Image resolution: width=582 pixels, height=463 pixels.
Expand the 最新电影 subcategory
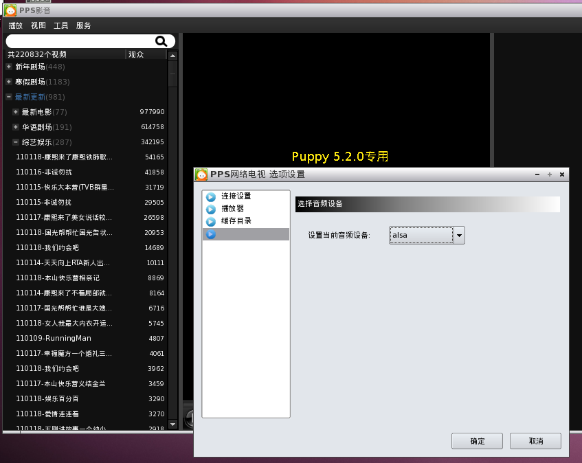16,112
